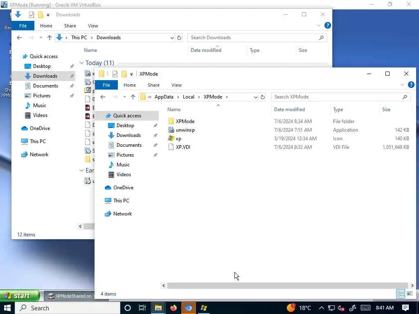The image size is (419, 314).
Task: Open Quick Access Toolbar dropdown in XPMode titlebar
Action: [x=131, y=74]
